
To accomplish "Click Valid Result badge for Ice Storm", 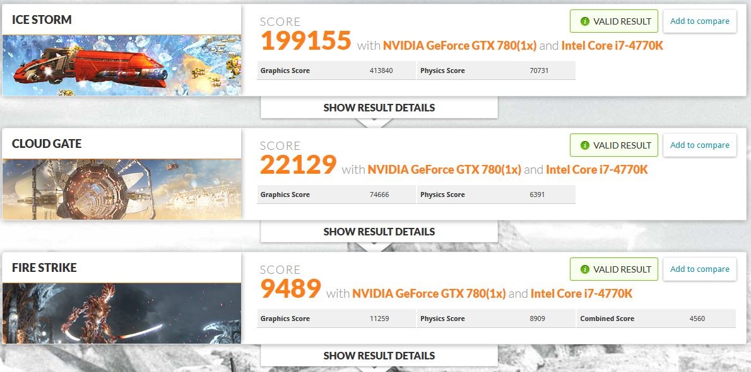I will click(x=614, y=21).
